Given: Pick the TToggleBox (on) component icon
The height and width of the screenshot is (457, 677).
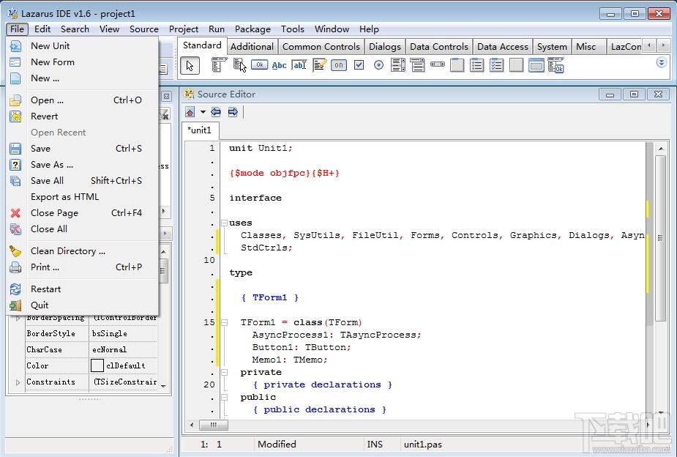Looking at the screenshot, I should tap(339, 65).
